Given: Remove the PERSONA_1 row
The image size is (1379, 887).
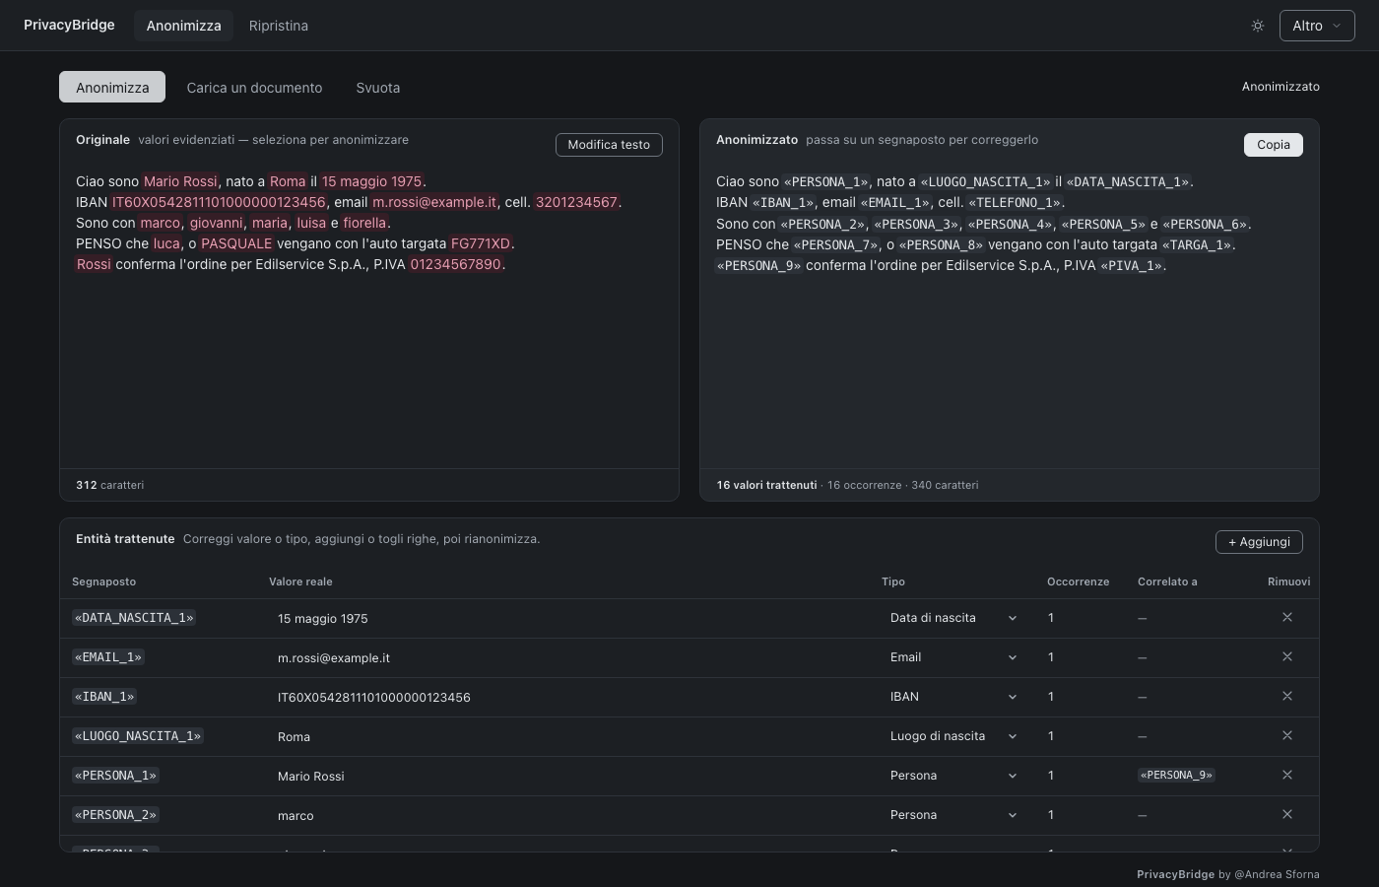Looking at the screenshot, I should click(x=1287, y=775).
